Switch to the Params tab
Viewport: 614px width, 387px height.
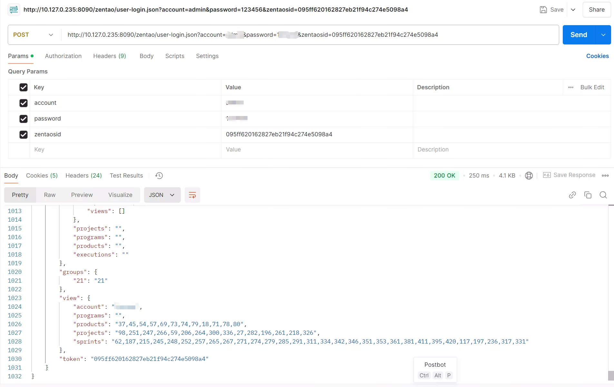coord(21,56)
